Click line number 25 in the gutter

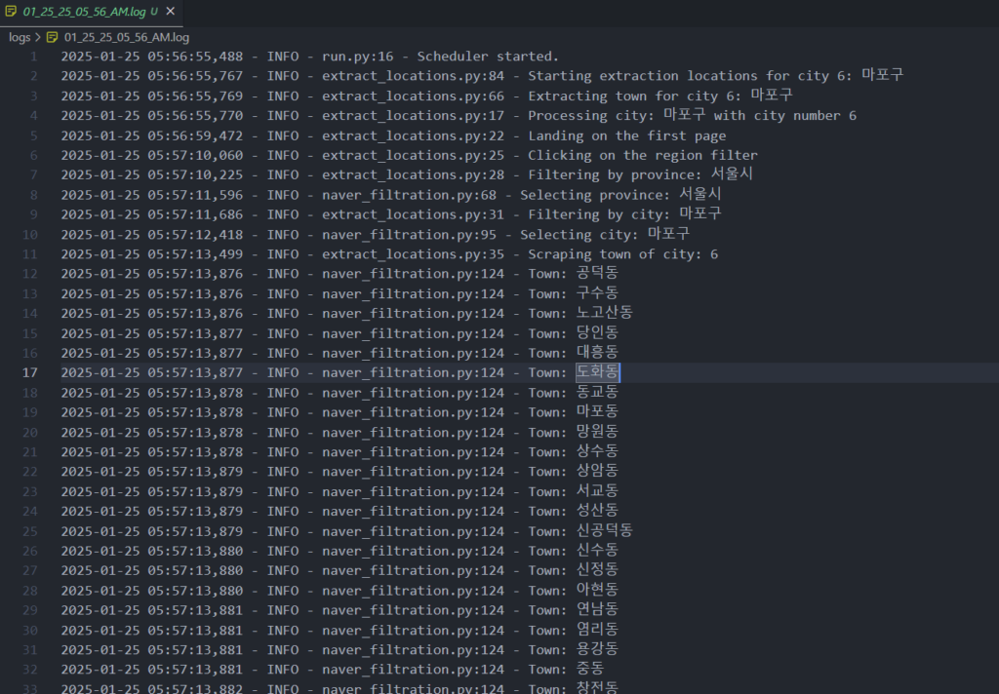29,531
